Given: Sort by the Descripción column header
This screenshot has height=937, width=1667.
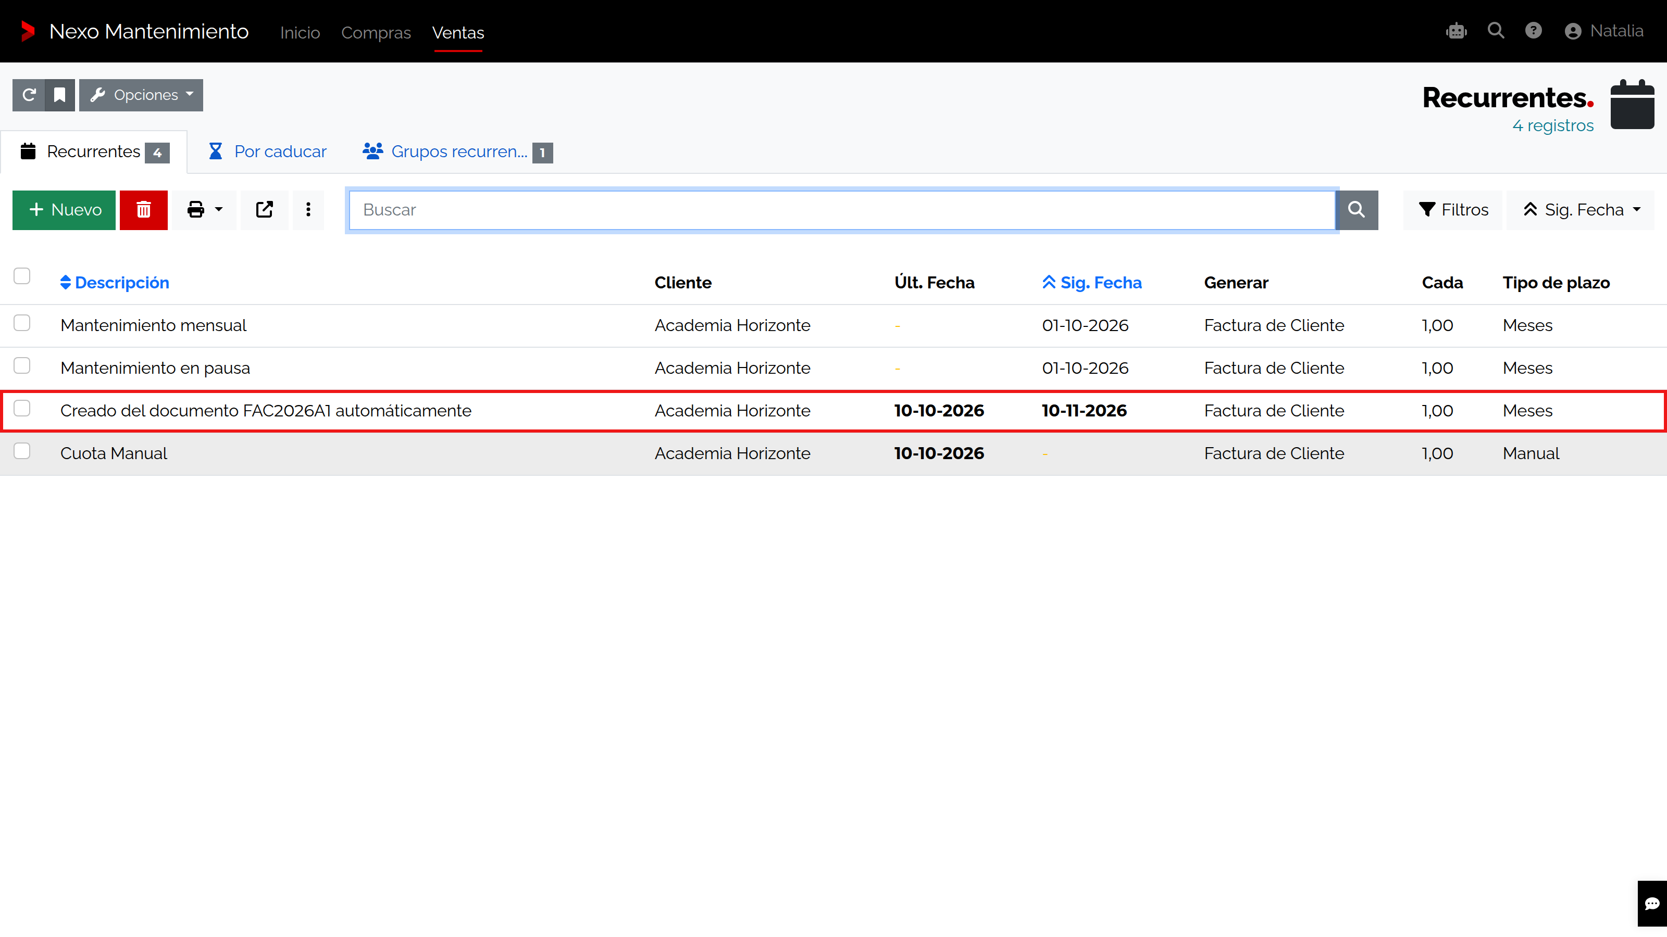Looking at the screenshot, I should click(115, 283).
